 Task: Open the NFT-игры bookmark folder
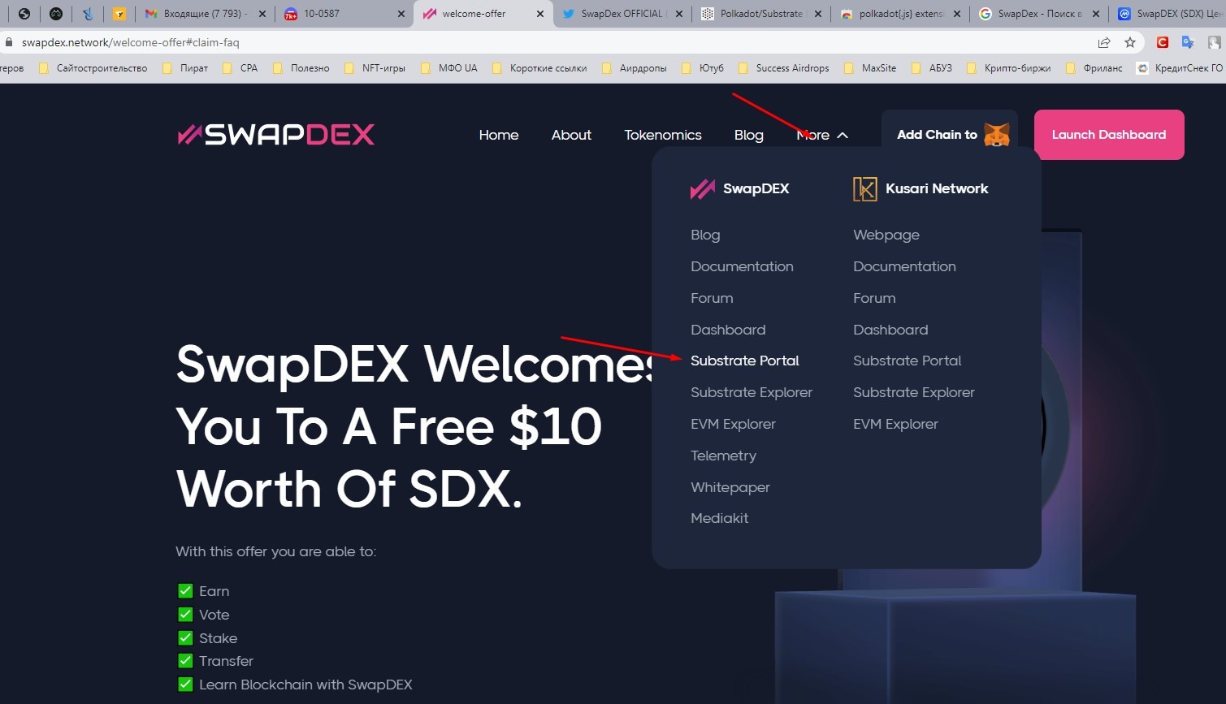tap(375, 68)
